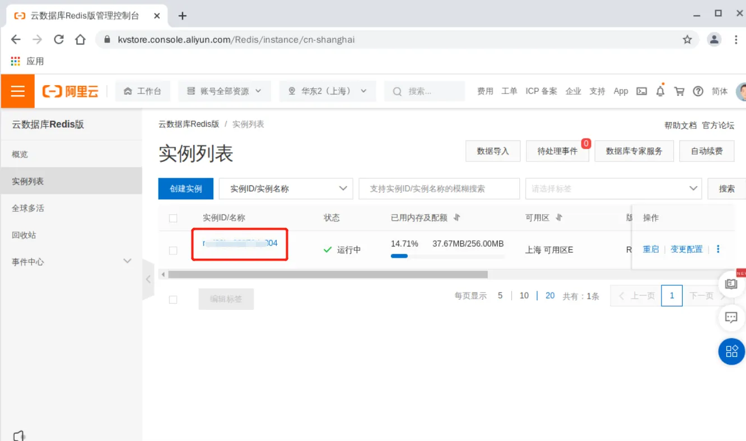The image size is (746, 441).
Task: Open the notifications bell
Action: 660,91
